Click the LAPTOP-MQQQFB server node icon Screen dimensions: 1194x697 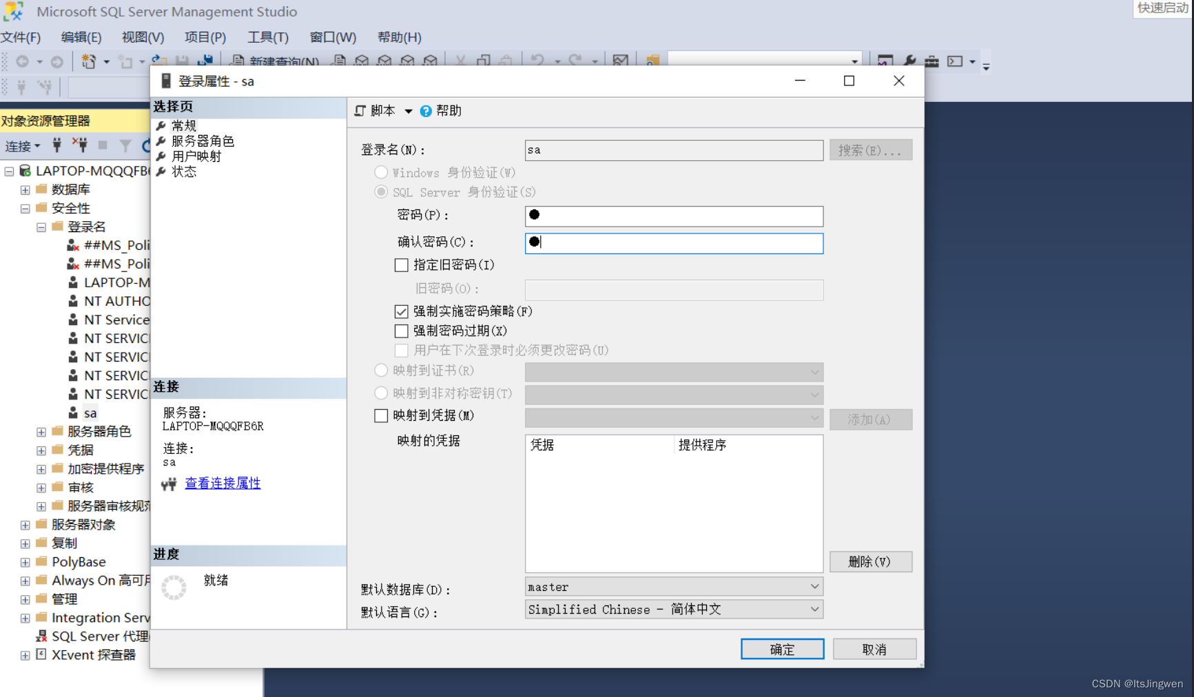(25, 171)
